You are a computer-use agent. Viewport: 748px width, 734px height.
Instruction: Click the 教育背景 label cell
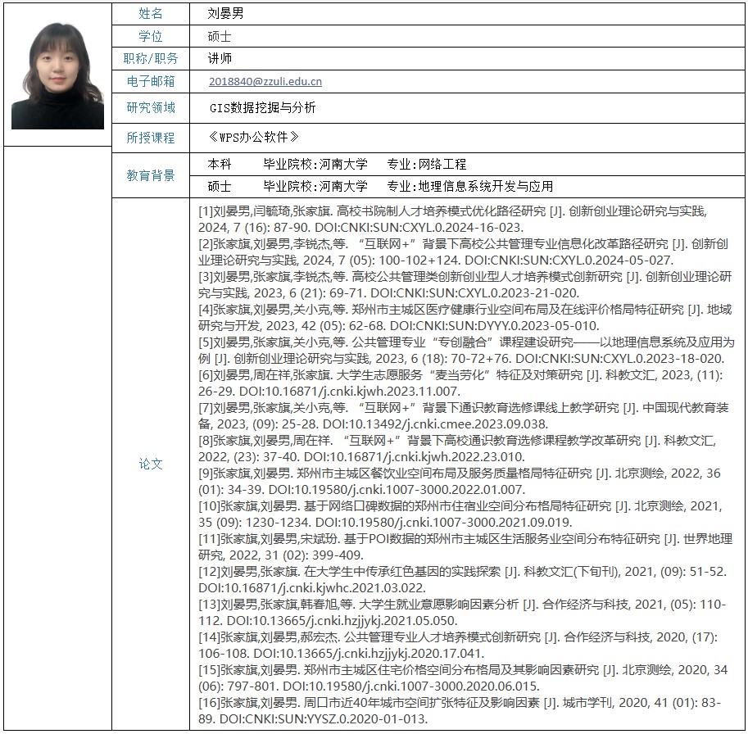pos(151,175)
